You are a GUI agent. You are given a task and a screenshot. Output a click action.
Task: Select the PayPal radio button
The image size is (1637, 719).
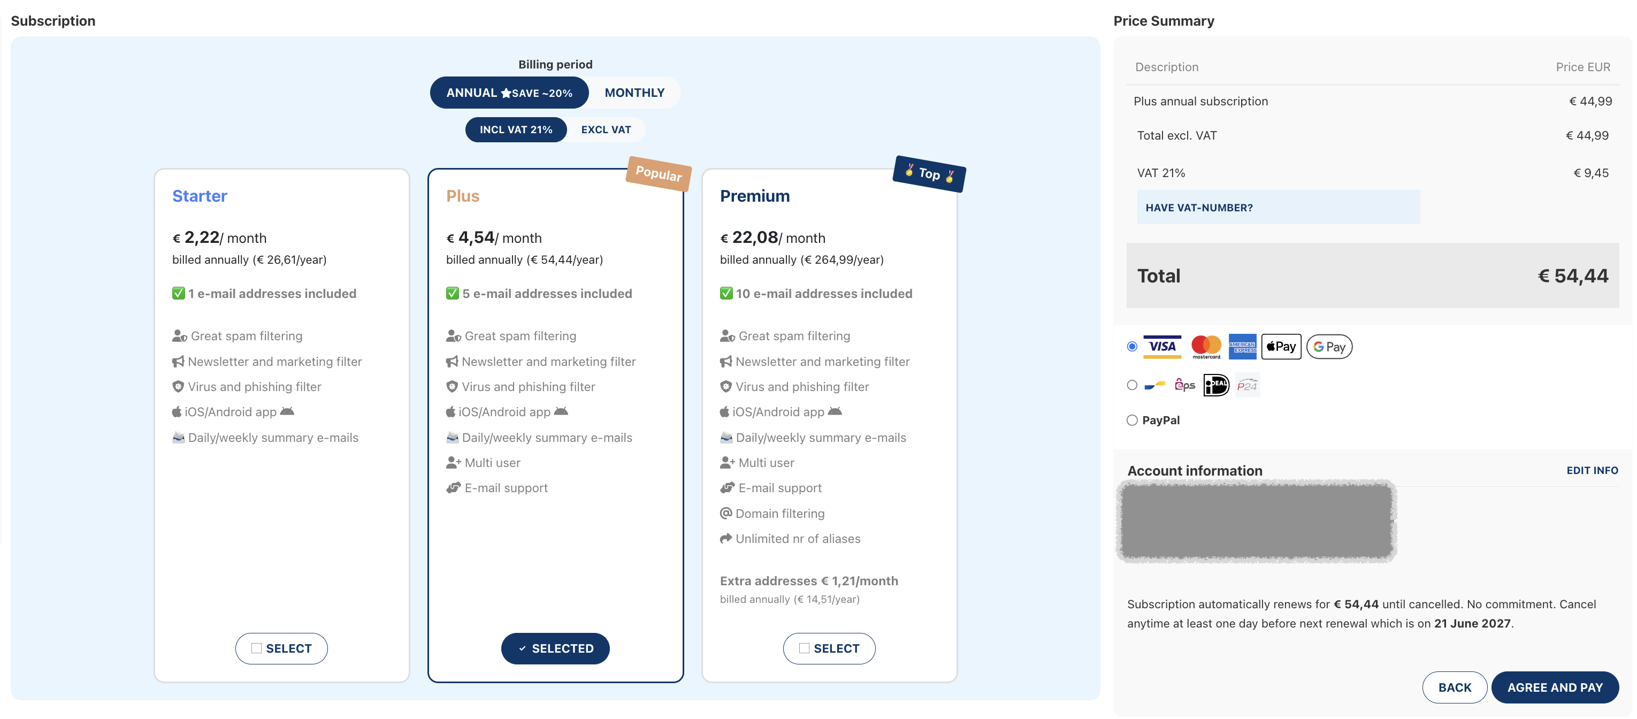click(x=1132, y=420)
